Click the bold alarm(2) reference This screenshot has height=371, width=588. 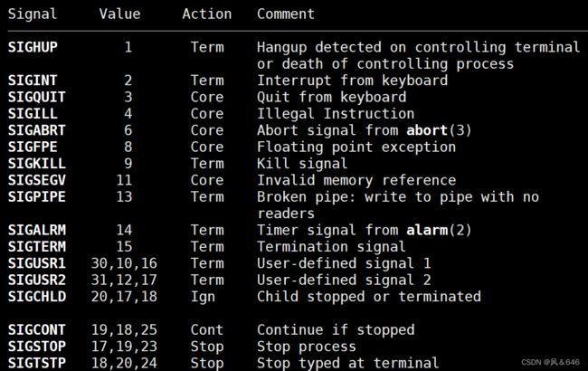point(439,230)
